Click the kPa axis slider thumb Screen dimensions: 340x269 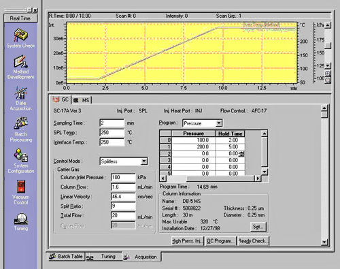click(328, 46)
